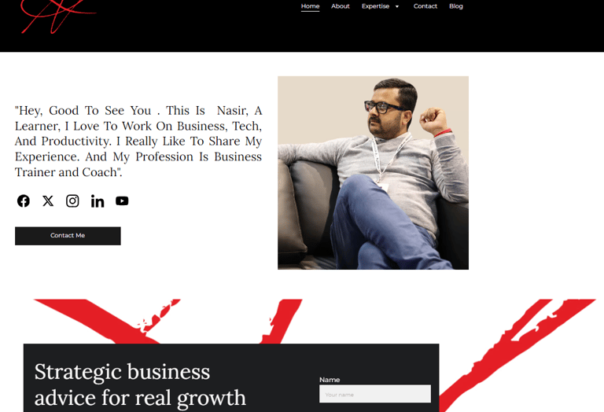Open the Expertise menu item
The height and width of the screenshot is (412, 604).
(x=376, y=6)
